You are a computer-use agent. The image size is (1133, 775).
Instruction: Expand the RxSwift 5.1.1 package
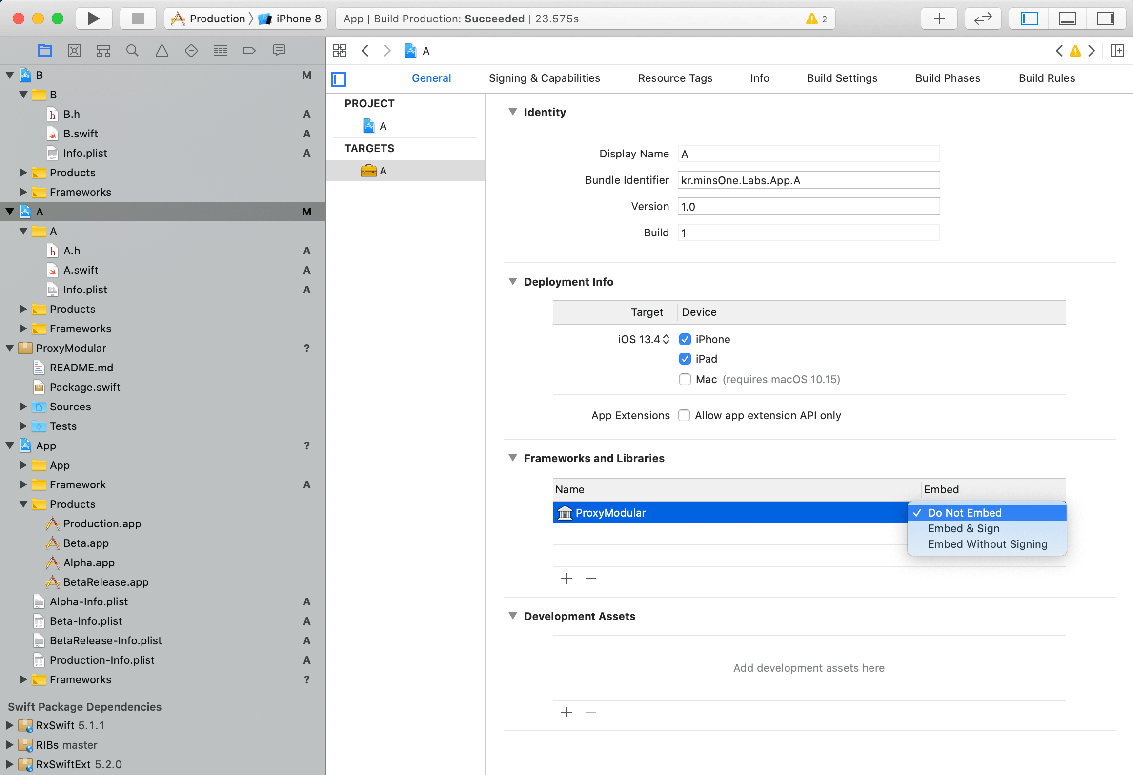pyautogui.click(x=9, y=725)
